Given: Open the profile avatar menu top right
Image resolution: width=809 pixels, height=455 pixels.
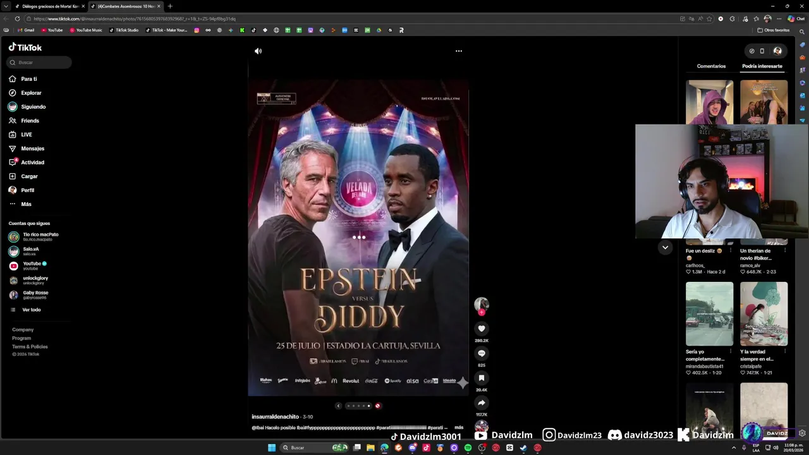Looking at the screenshot, I should [x=777, y=51].
